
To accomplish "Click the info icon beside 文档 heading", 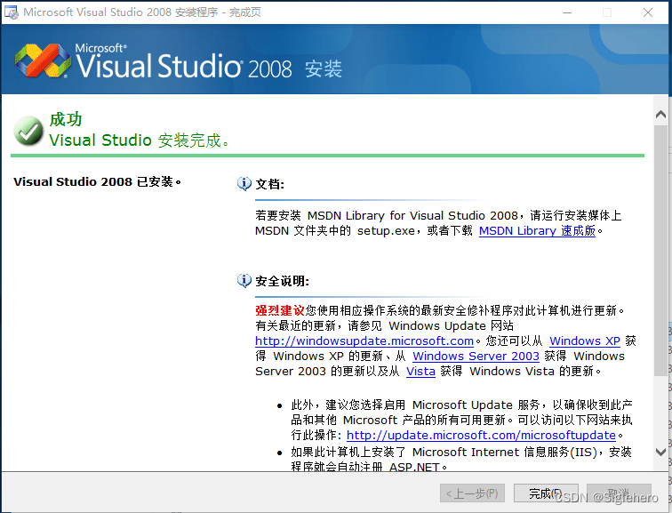I will tap(244, 184).
